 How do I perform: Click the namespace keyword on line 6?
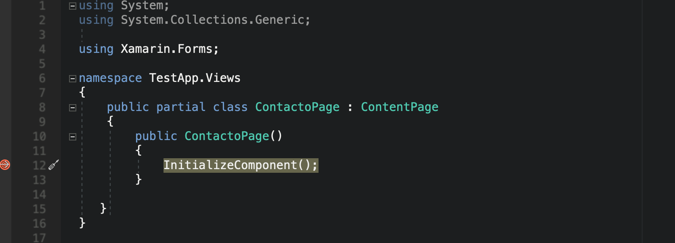110,78
